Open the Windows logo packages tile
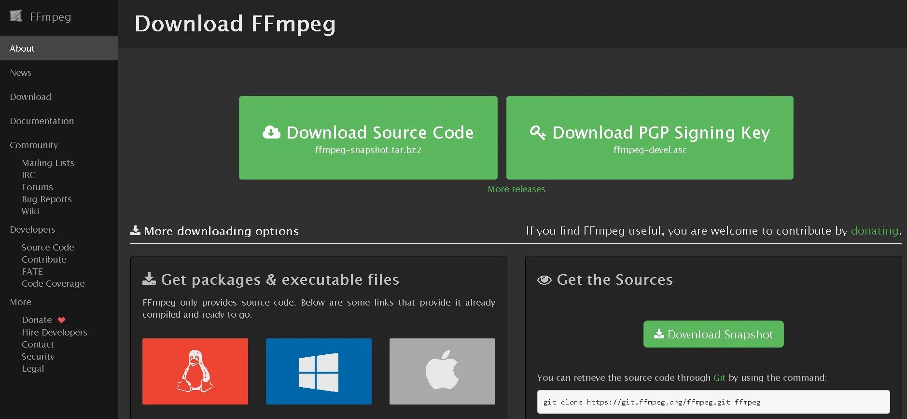The image size is (907, 419). (x=319, y=371)
